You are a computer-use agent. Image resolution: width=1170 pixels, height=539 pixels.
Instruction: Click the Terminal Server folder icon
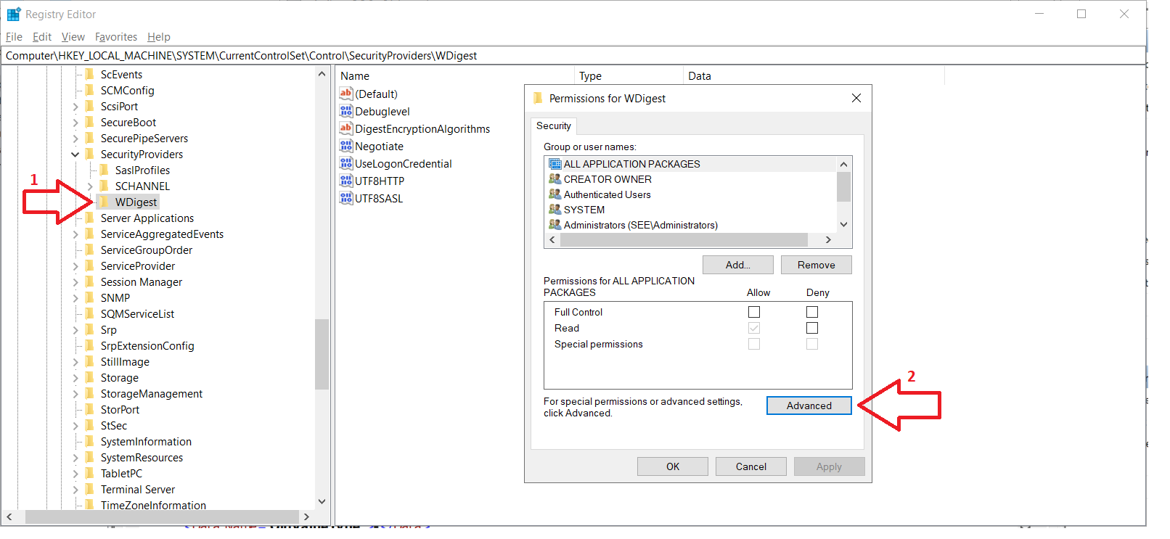tap(90, 489)
